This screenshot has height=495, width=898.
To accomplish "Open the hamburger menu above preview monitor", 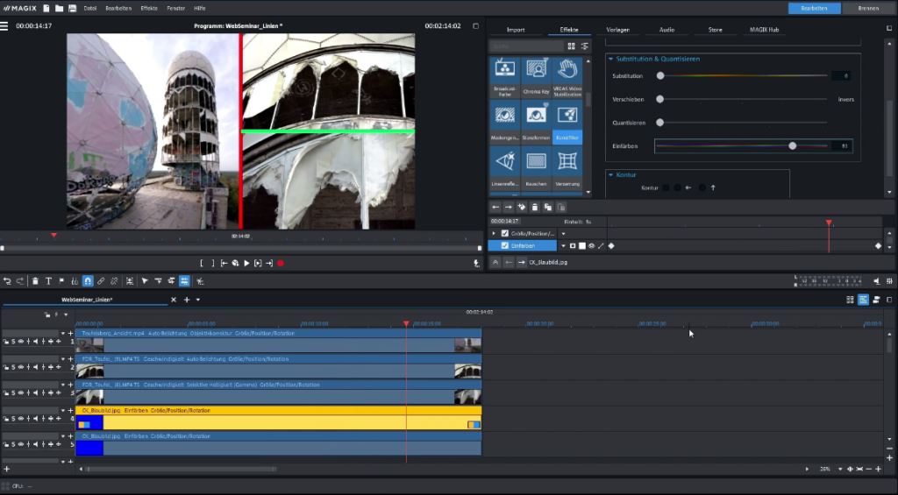I will click(x=4, y=25).
